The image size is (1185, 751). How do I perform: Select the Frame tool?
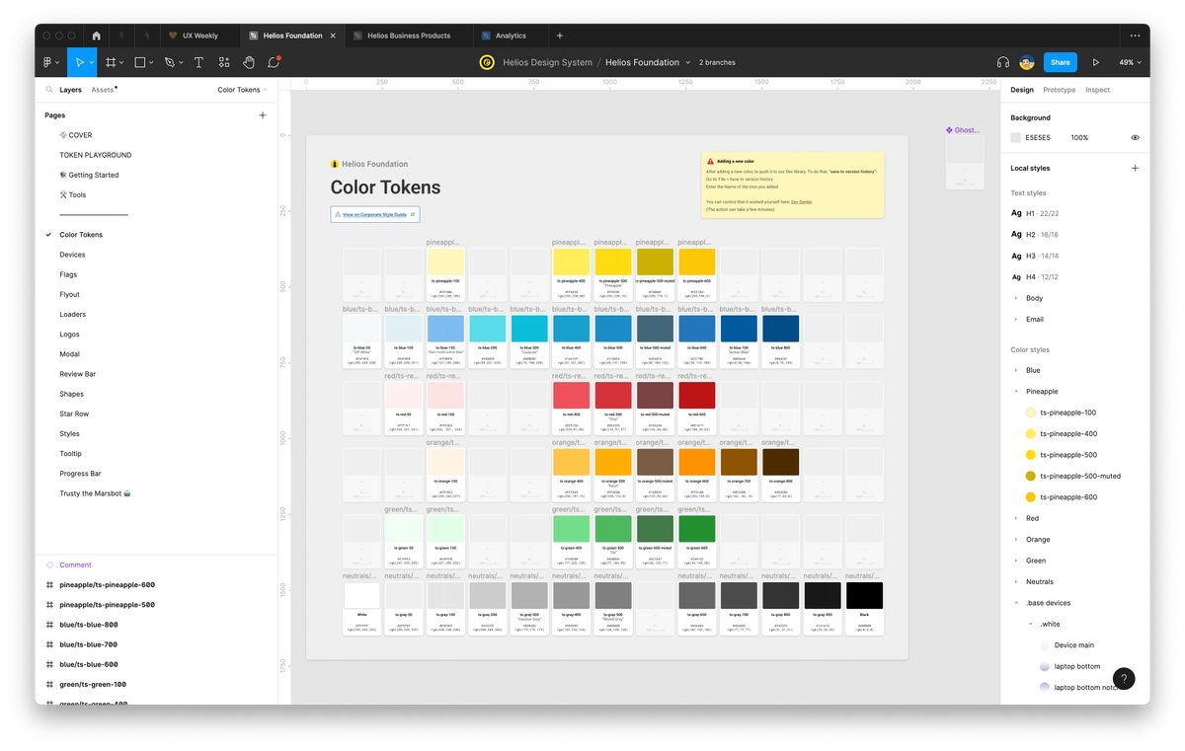(x=111, y=61)
